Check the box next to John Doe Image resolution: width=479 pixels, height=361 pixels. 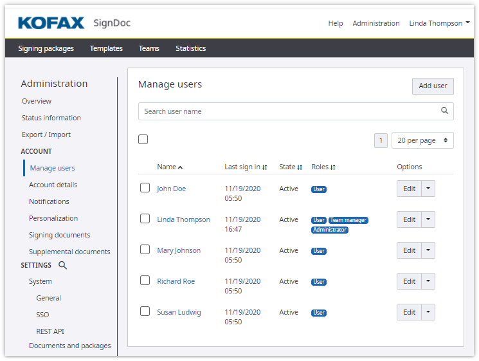click(x=145, y=188)
